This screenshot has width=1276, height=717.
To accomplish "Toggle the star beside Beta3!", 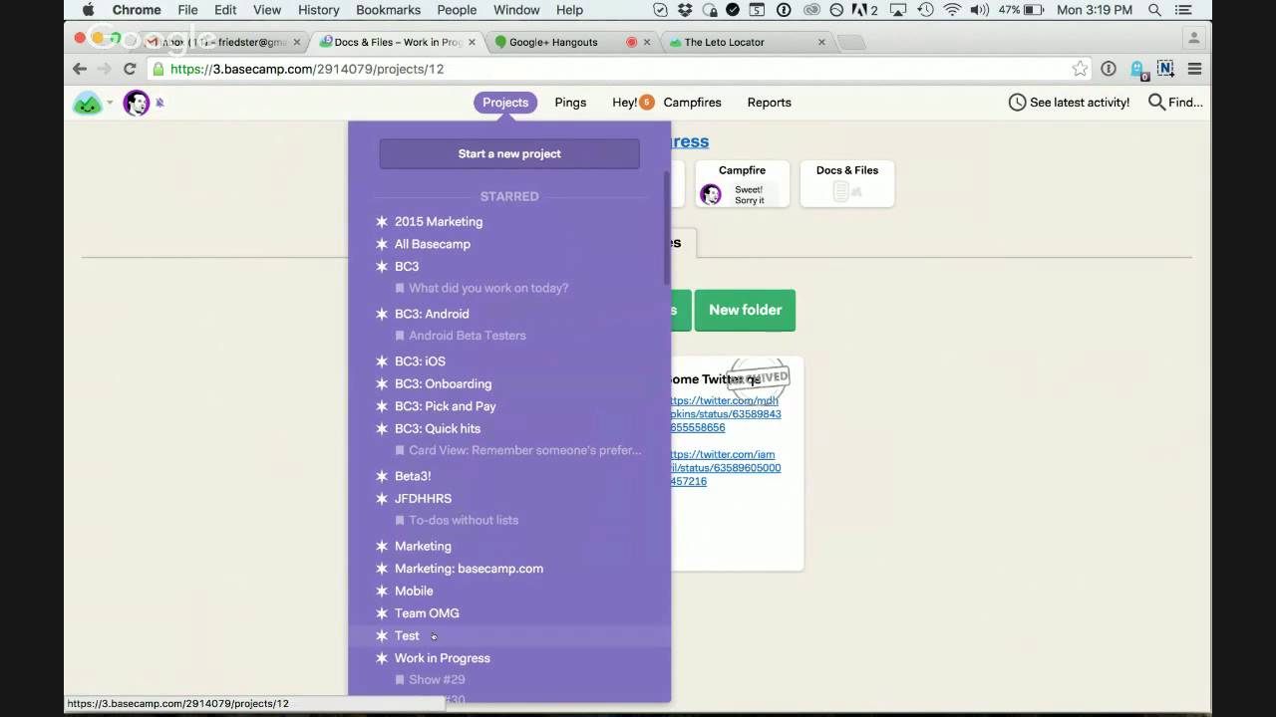I will 381,476.
